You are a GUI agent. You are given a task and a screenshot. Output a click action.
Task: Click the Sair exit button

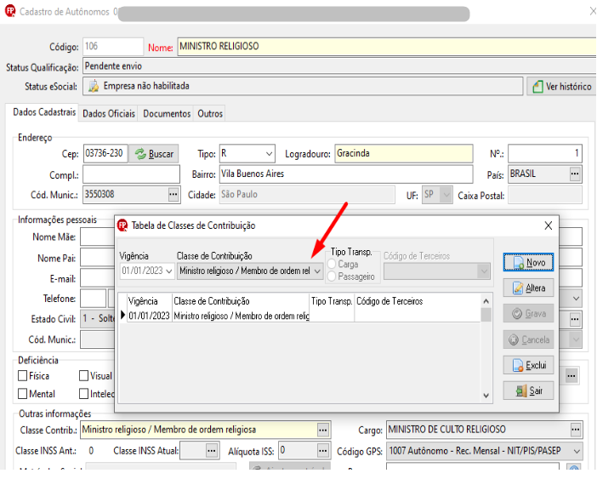click(528, 391)
